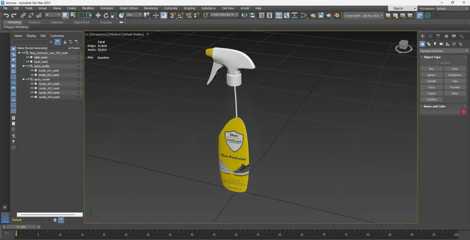Collapse the spray_nozzle group

[23, 80]
